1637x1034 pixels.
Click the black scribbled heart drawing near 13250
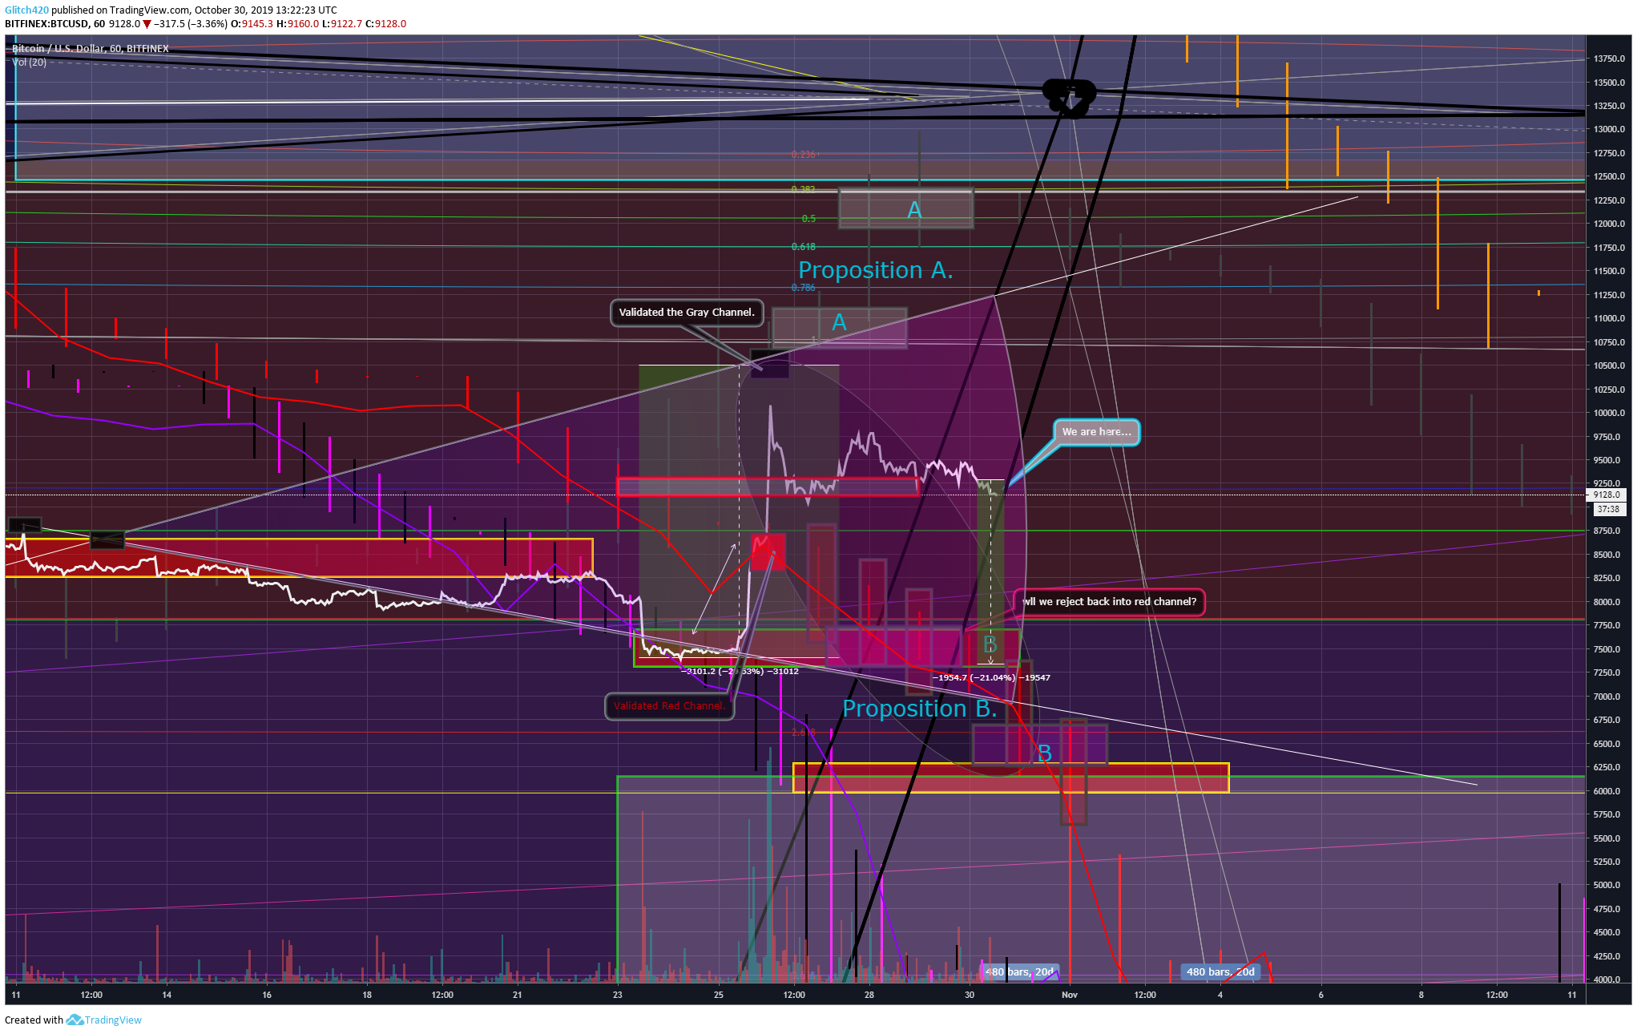click(1069, 98)
